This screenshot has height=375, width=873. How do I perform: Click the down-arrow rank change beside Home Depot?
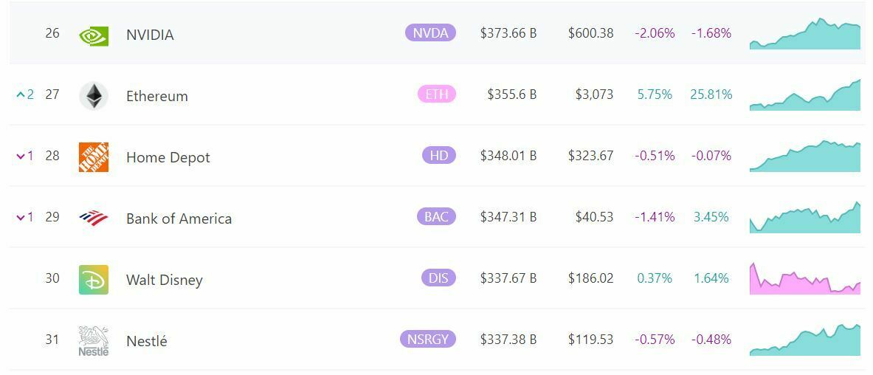tap(25, 156)
